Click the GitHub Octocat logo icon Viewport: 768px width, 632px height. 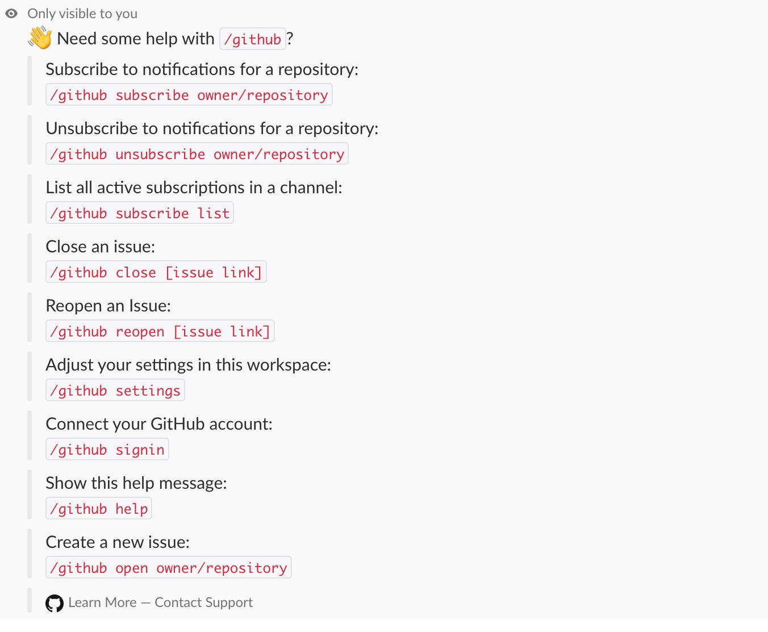[x=55, y=603]
